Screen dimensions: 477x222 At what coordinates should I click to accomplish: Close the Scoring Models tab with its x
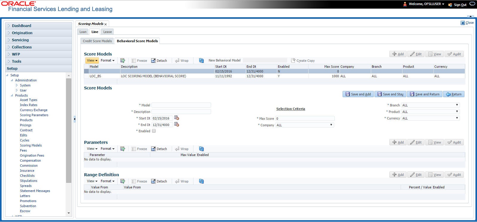pyautogui.click(x=106, y=24)
